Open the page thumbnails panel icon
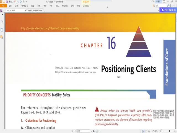Viewport: 177px width, 133px height. coord(2,30)
